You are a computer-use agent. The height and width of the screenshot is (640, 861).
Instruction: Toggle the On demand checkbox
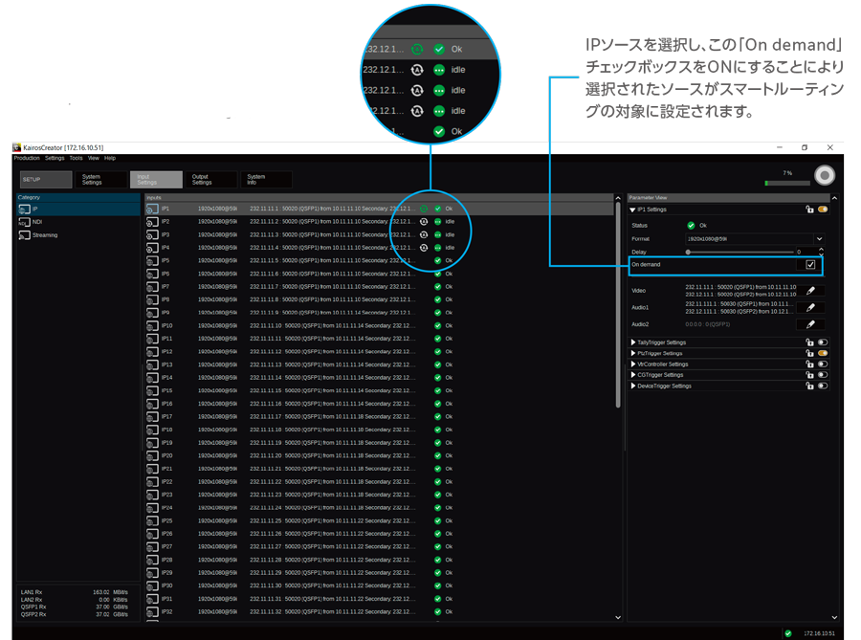click(x=810, y=265)
